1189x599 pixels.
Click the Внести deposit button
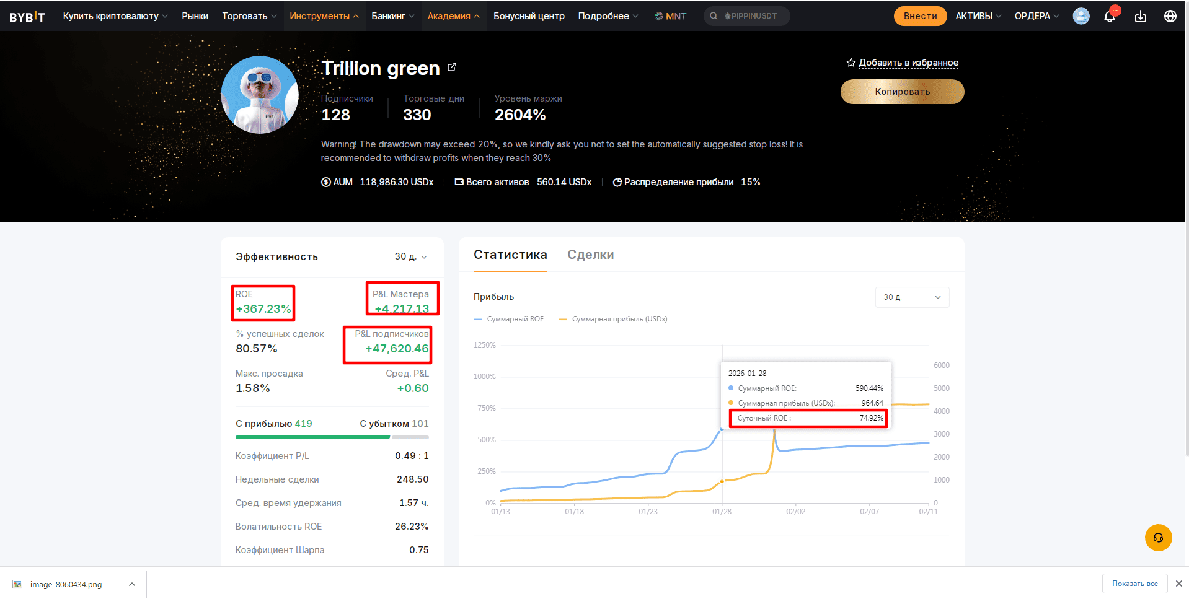point(920,16)
